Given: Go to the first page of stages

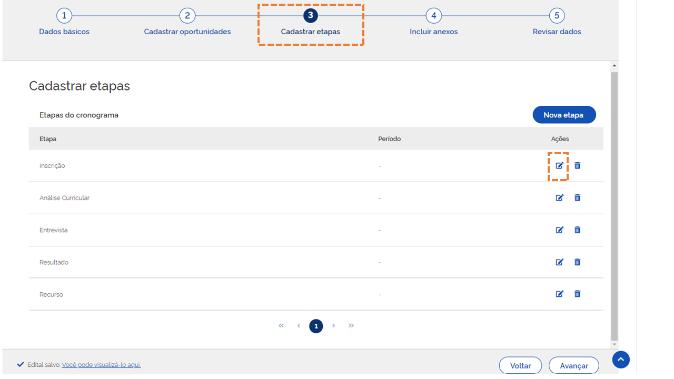Looking at the screenshot, I should click(281, 326).
